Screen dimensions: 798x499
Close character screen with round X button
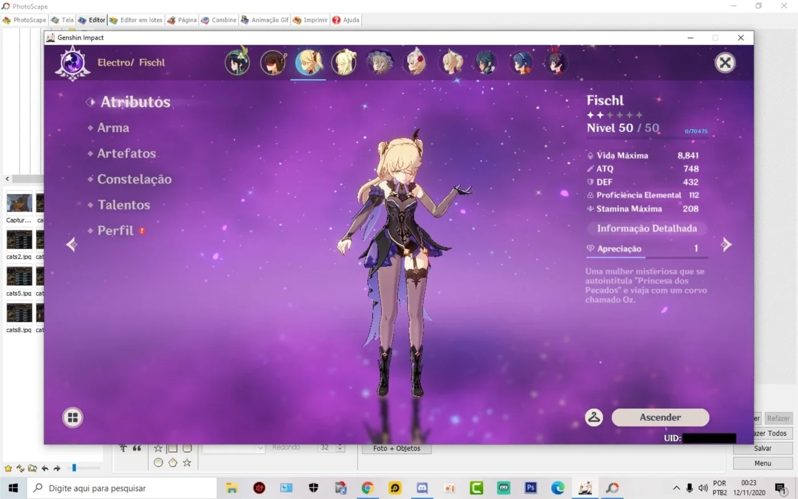[725, 63]
